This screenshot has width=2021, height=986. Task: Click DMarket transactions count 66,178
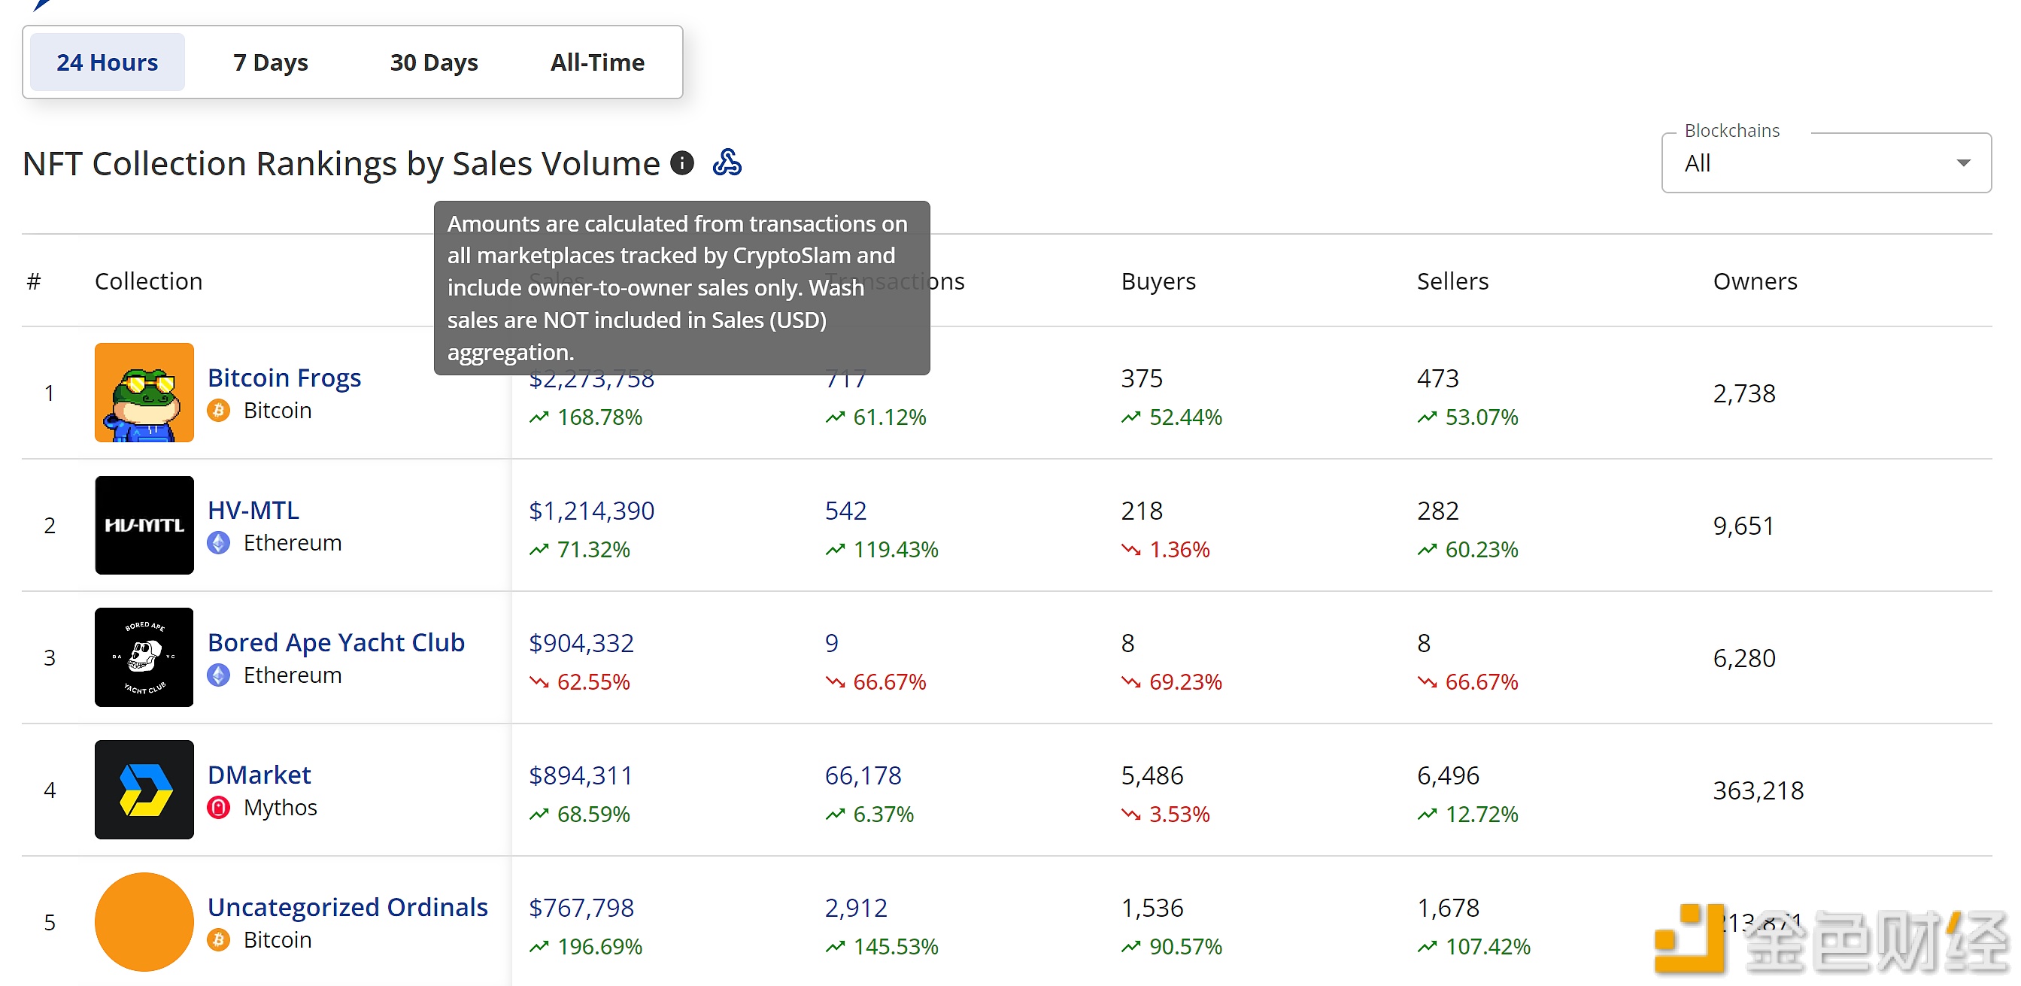pyautogui.click(x=863, y=775)
